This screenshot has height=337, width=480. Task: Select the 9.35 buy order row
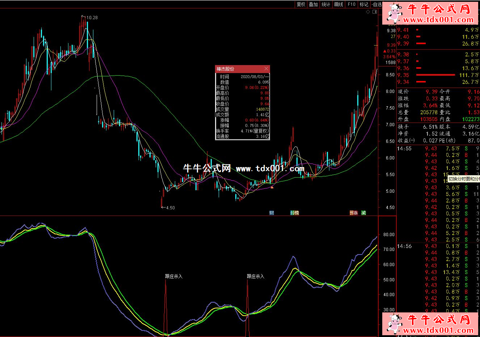(x=438, y=75)
